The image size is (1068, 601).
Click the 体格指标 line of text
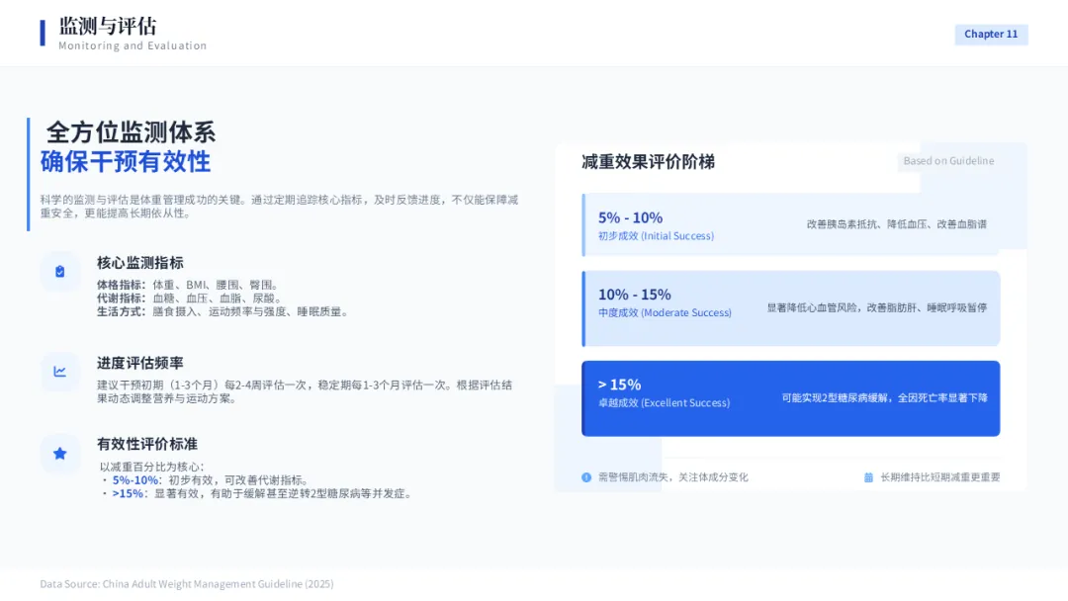point(188,286)
